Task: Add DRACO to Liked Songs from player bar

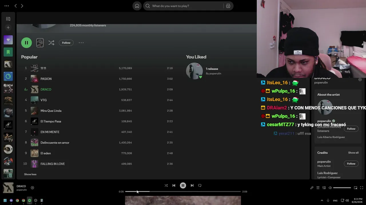Action: coord(32,188)
